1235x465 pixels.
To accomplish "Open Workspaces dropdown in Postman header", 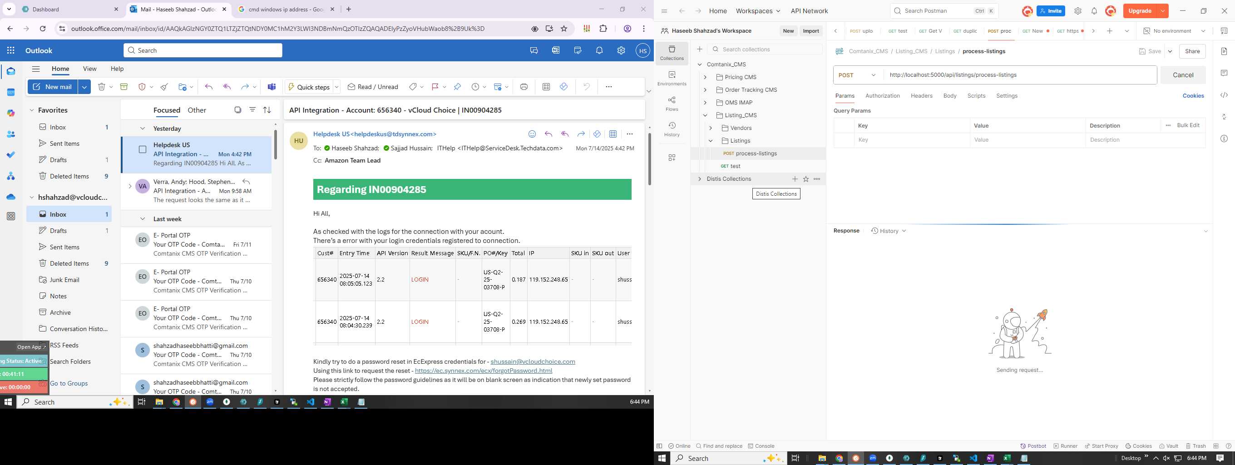I will [758, 11].
